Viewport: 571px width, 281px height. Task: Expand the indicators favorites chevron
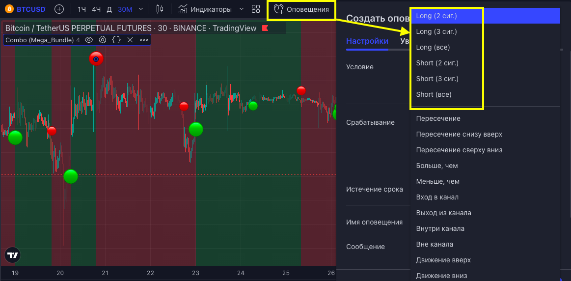241,9
